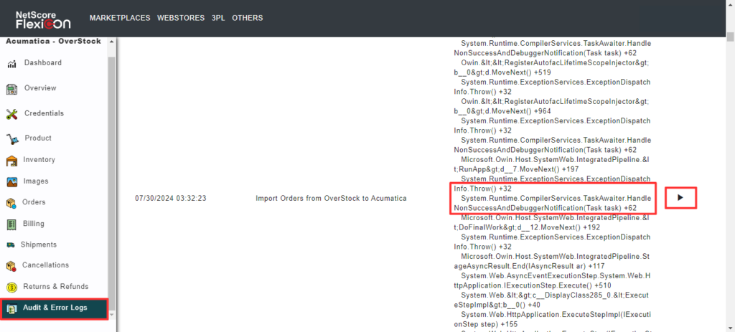This screenshot has width=735, height=332.
Task: Open the OTHERS menu in the top bar
Action: click(x=248, y=18)
